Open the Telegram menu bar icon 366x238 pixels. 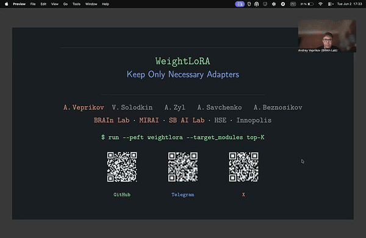(283, 4)
